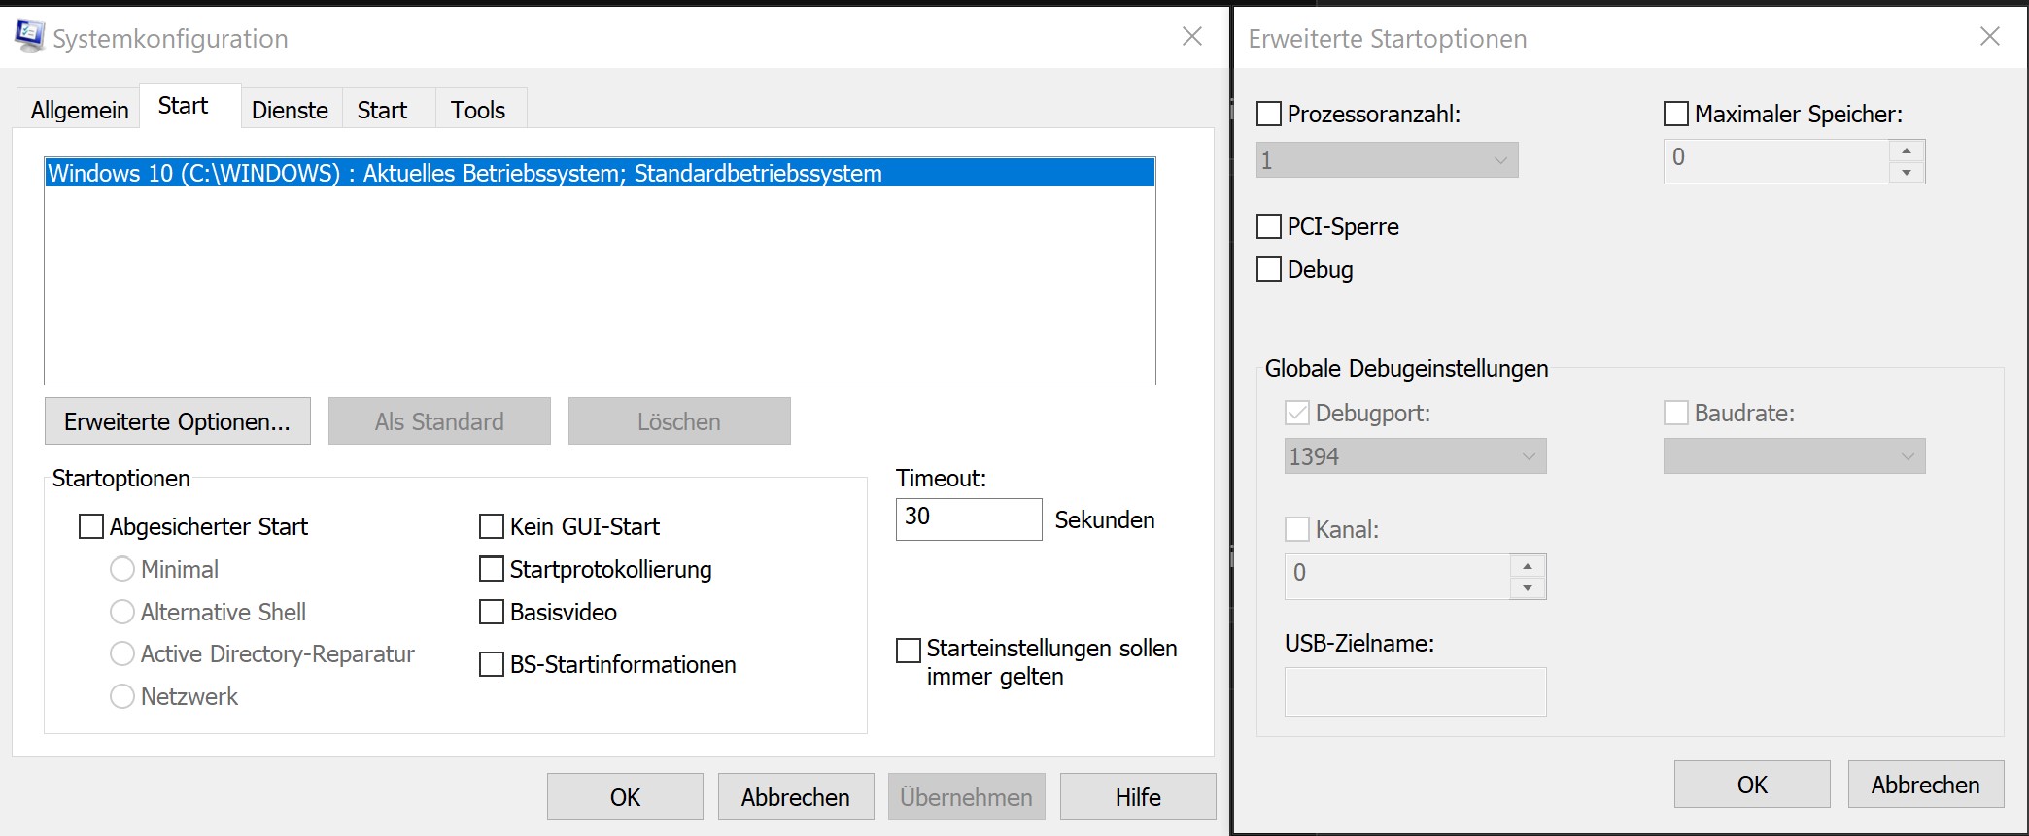Click the Systemkonfiguration title bar icon
2029x836 pixels.
point(29,36)
